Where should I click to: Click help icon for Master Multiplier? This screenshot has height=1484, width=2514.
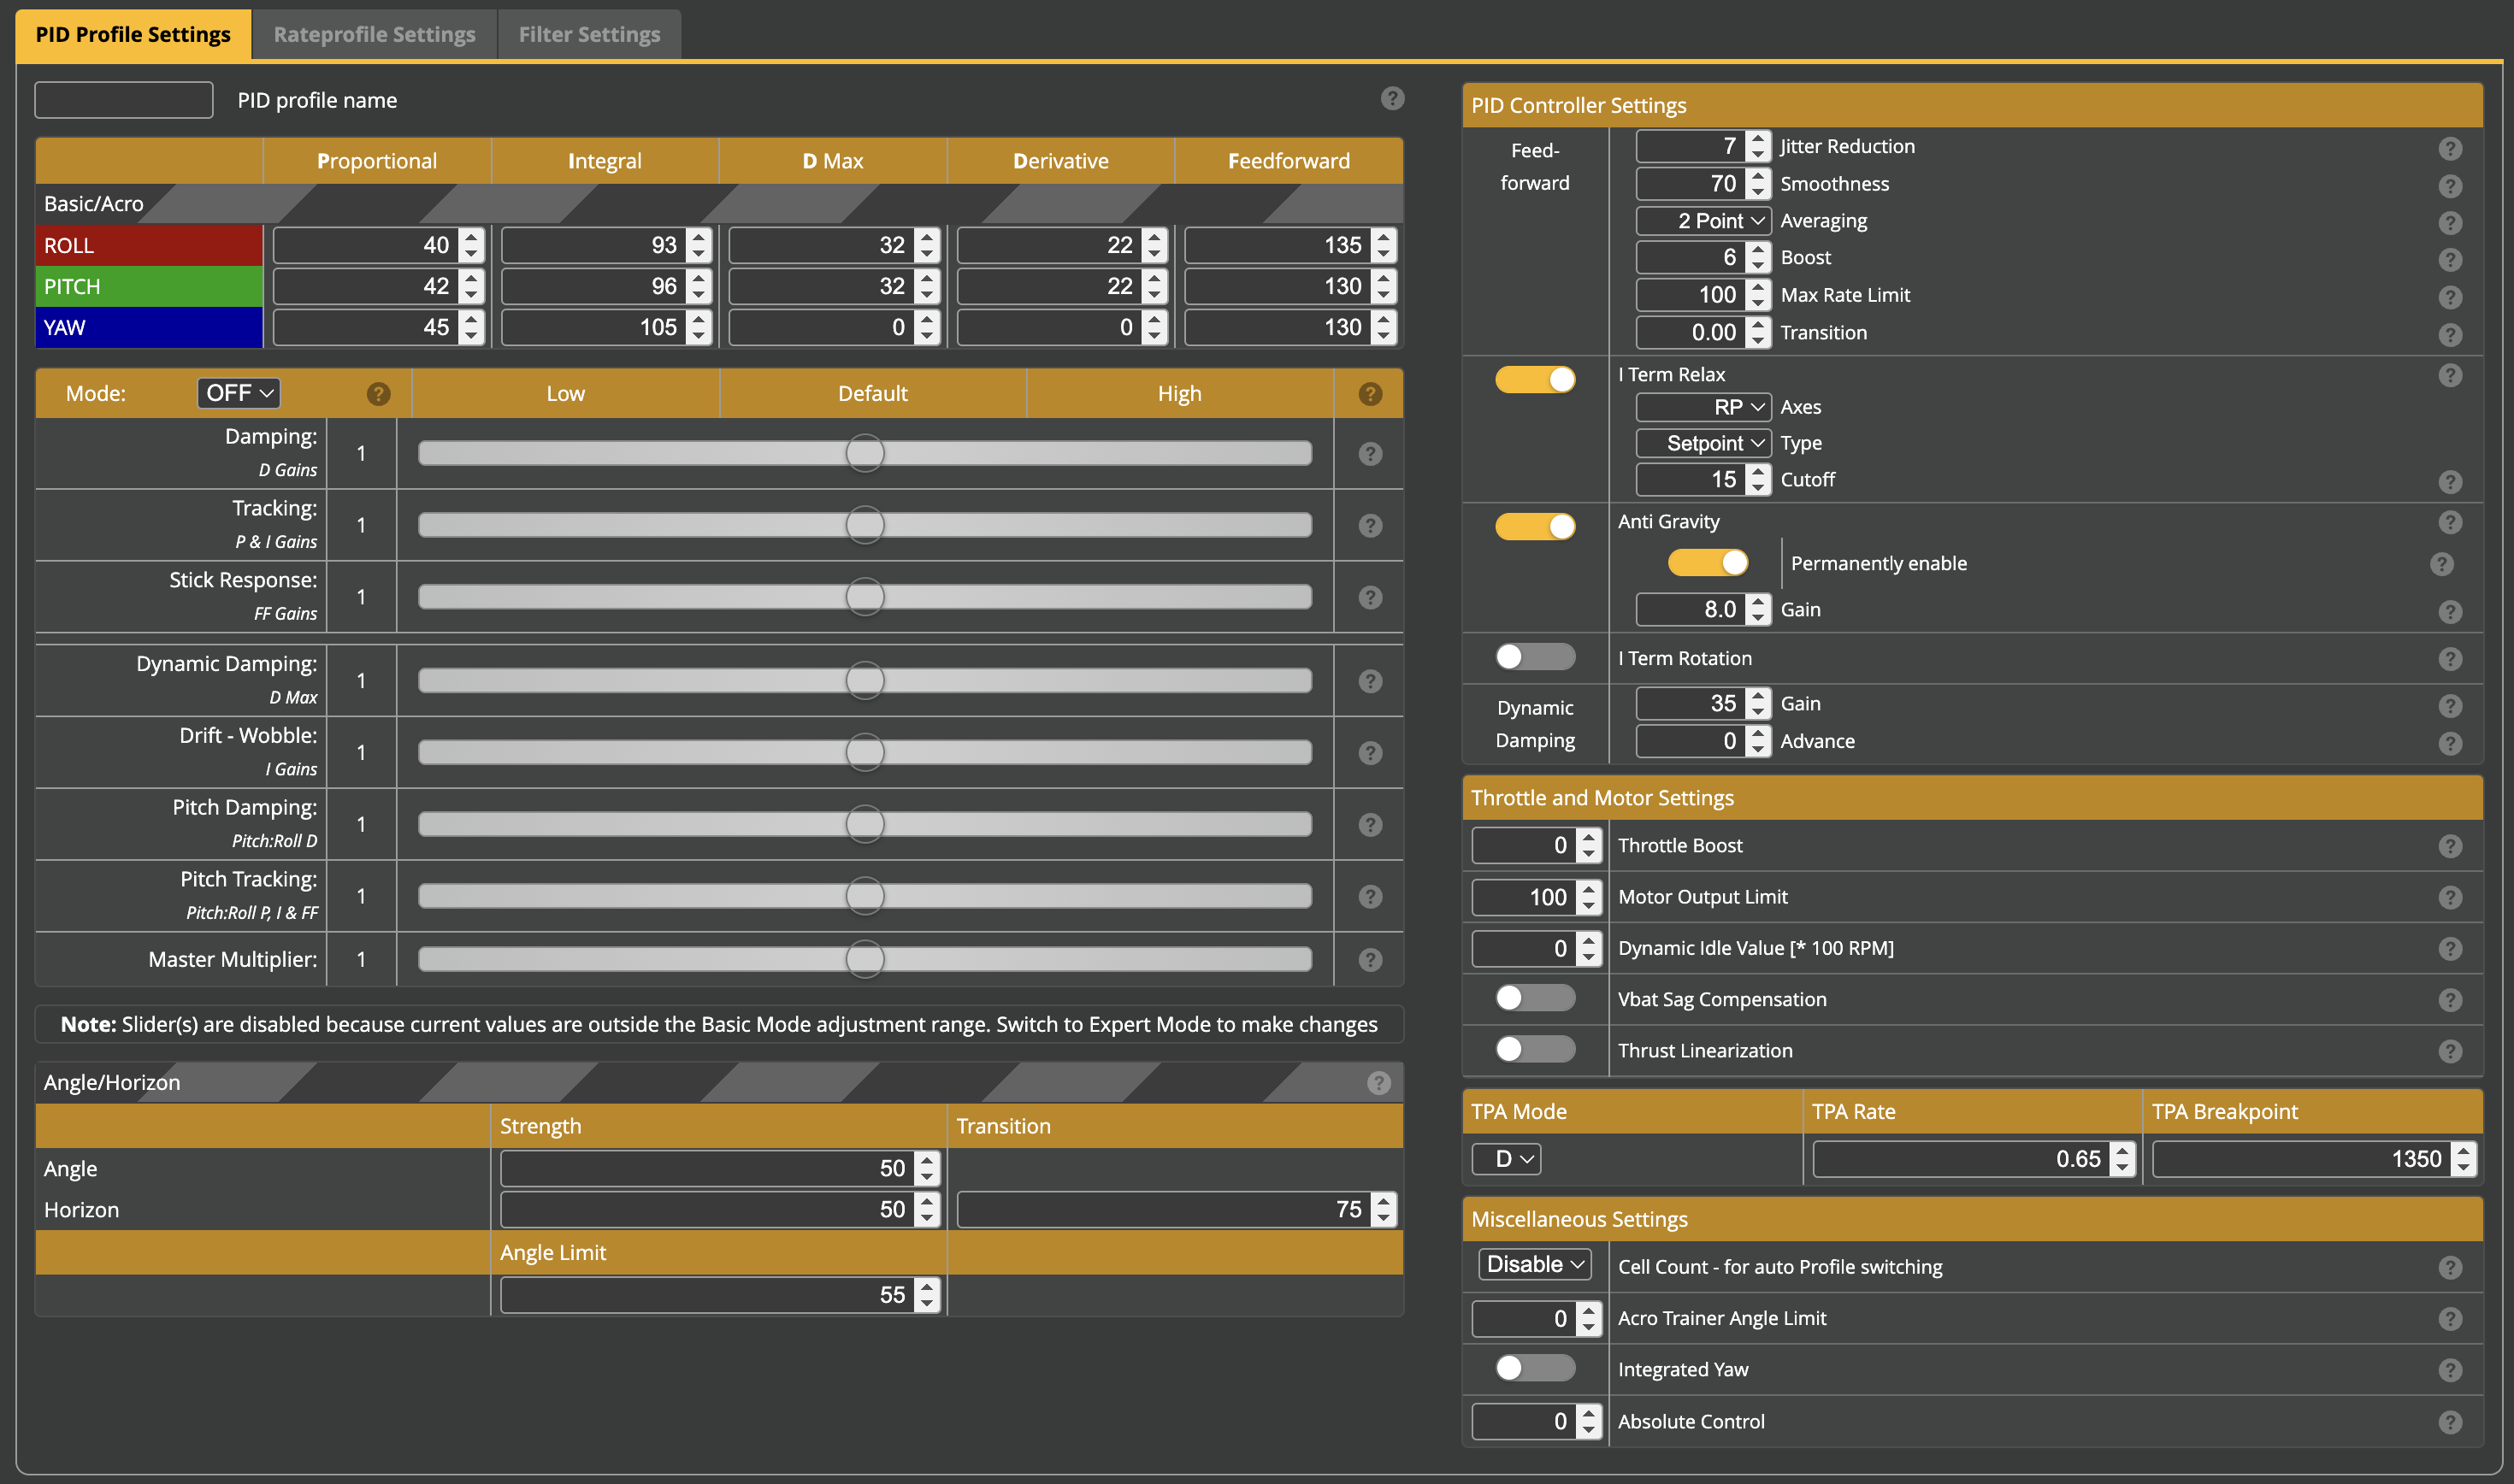point(1370,960)
